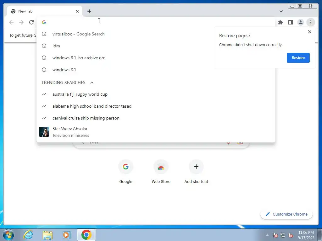The image size is (322, 241).
Task: Choose the windows 8.1 suggestion
Action: 156,70
